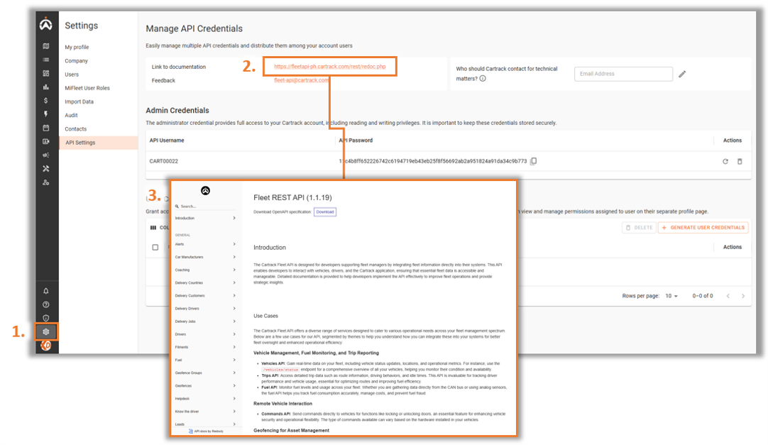Open the calendar sidebar icon
Image resolution: width=768 pixels, height=445 pixels.
[46, 128]
